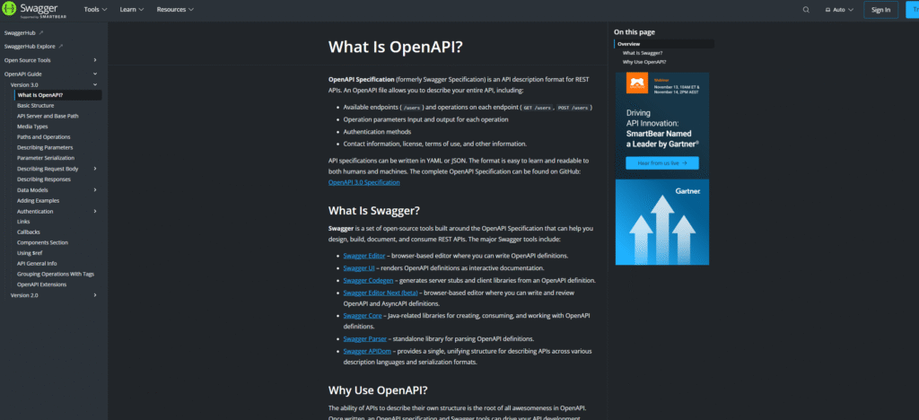
Task: Open the Tools dropdown menu
Action: pos(95,10)
